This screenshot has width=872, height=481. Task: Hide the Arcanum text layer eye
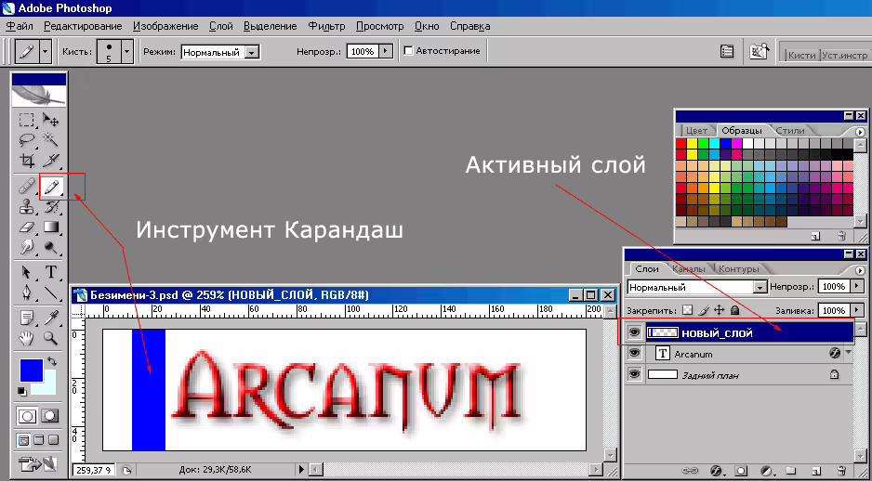click(634, 354)
